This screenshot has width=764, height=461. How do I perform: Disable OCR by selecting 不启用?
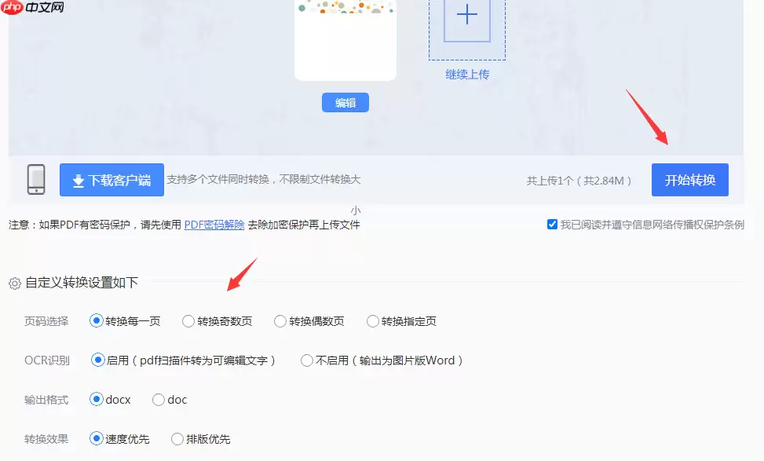306,360
